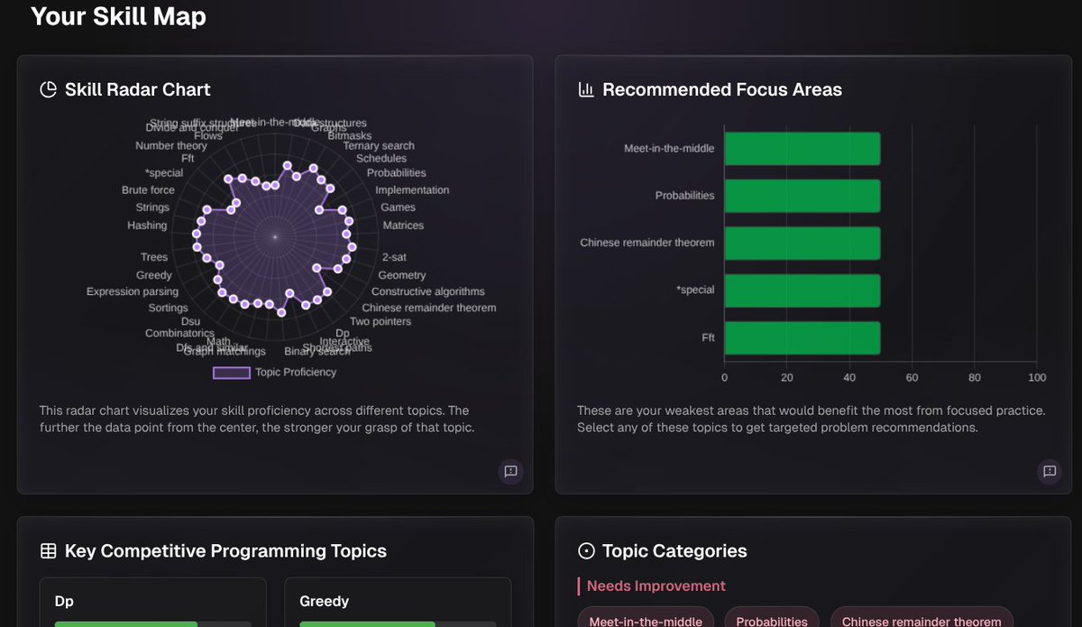
Task: Click the 2-sat radar label
Action: click(x=394, y=257)
